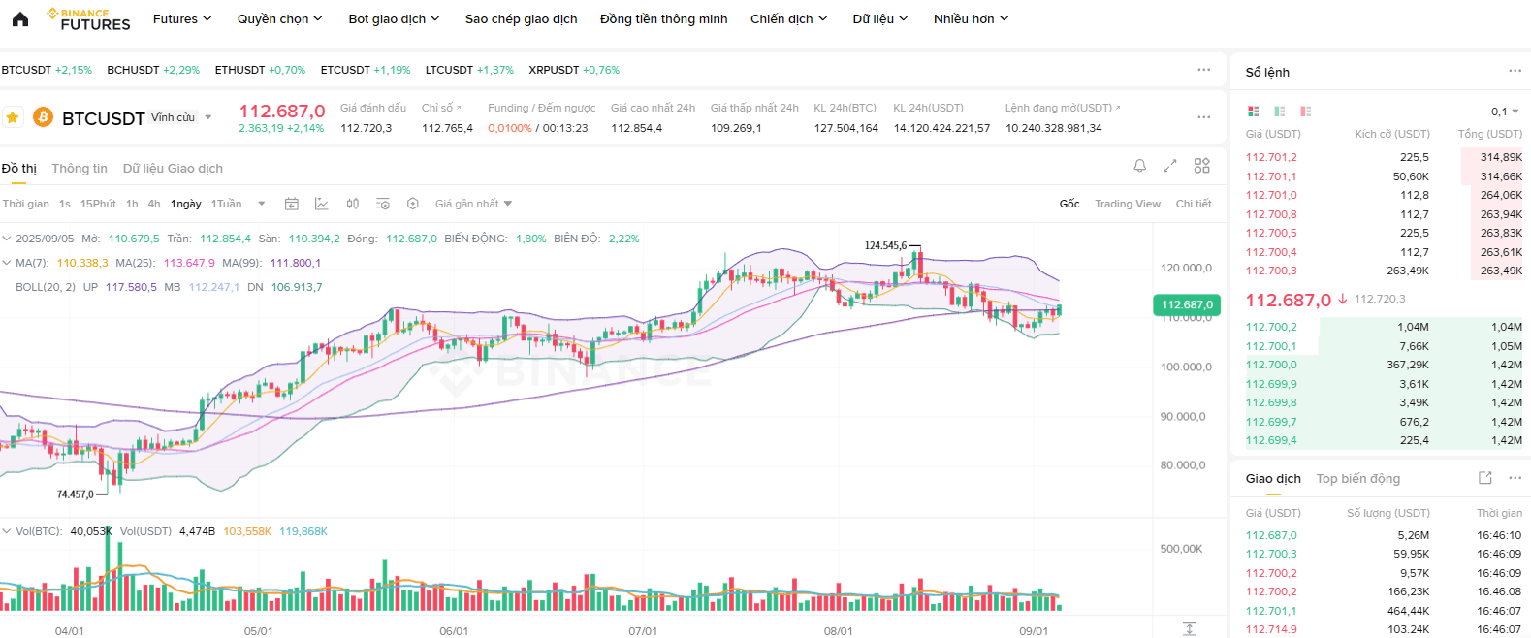Image resolution: width=1531 pixels, height=638 pixels.
Task: Switch to the Thông tin tab
Action: pos(80,168)
